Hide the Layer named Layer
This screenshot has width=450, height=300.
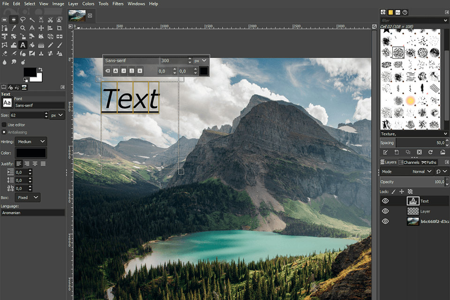click(385, 211)
